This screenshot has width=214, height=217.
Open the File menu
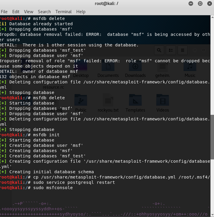click(x=4, y=12)
